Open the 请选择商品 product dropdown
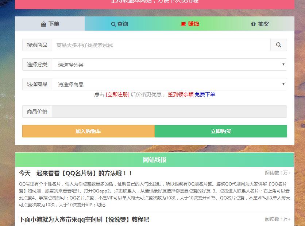Viewport: 305px width, 226px height. [x=169, y=84]
